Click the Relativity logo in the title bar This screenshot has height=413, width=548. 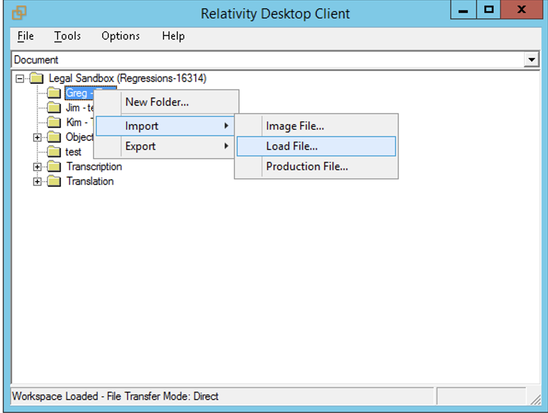tap(20, 13)
